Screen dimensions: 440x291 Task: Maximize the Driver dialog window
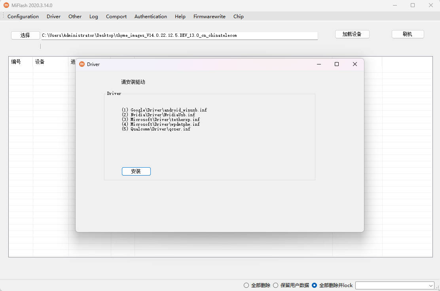(x=337, y=64)
